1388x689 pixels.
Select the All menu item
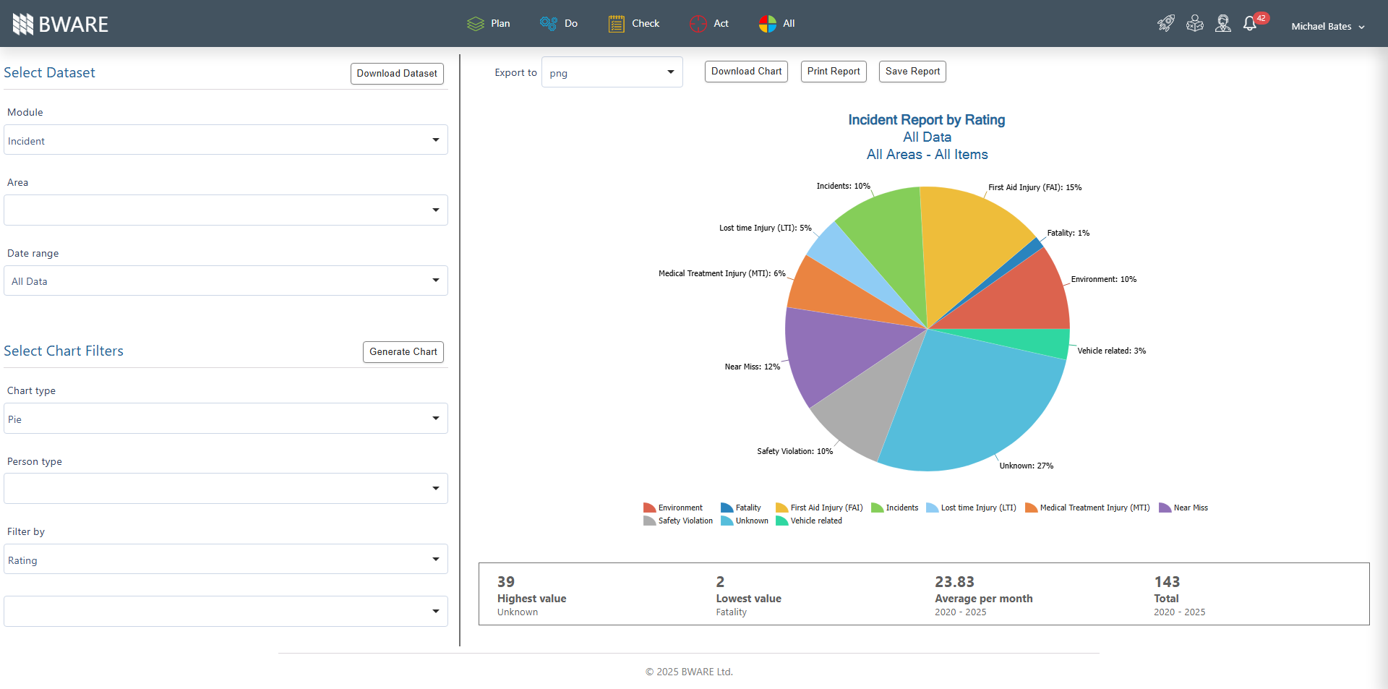coord(777,24)
